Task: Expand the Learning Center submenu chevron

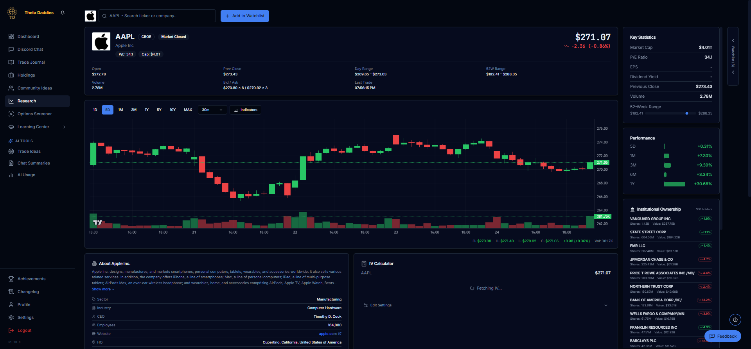Action: 64,127
